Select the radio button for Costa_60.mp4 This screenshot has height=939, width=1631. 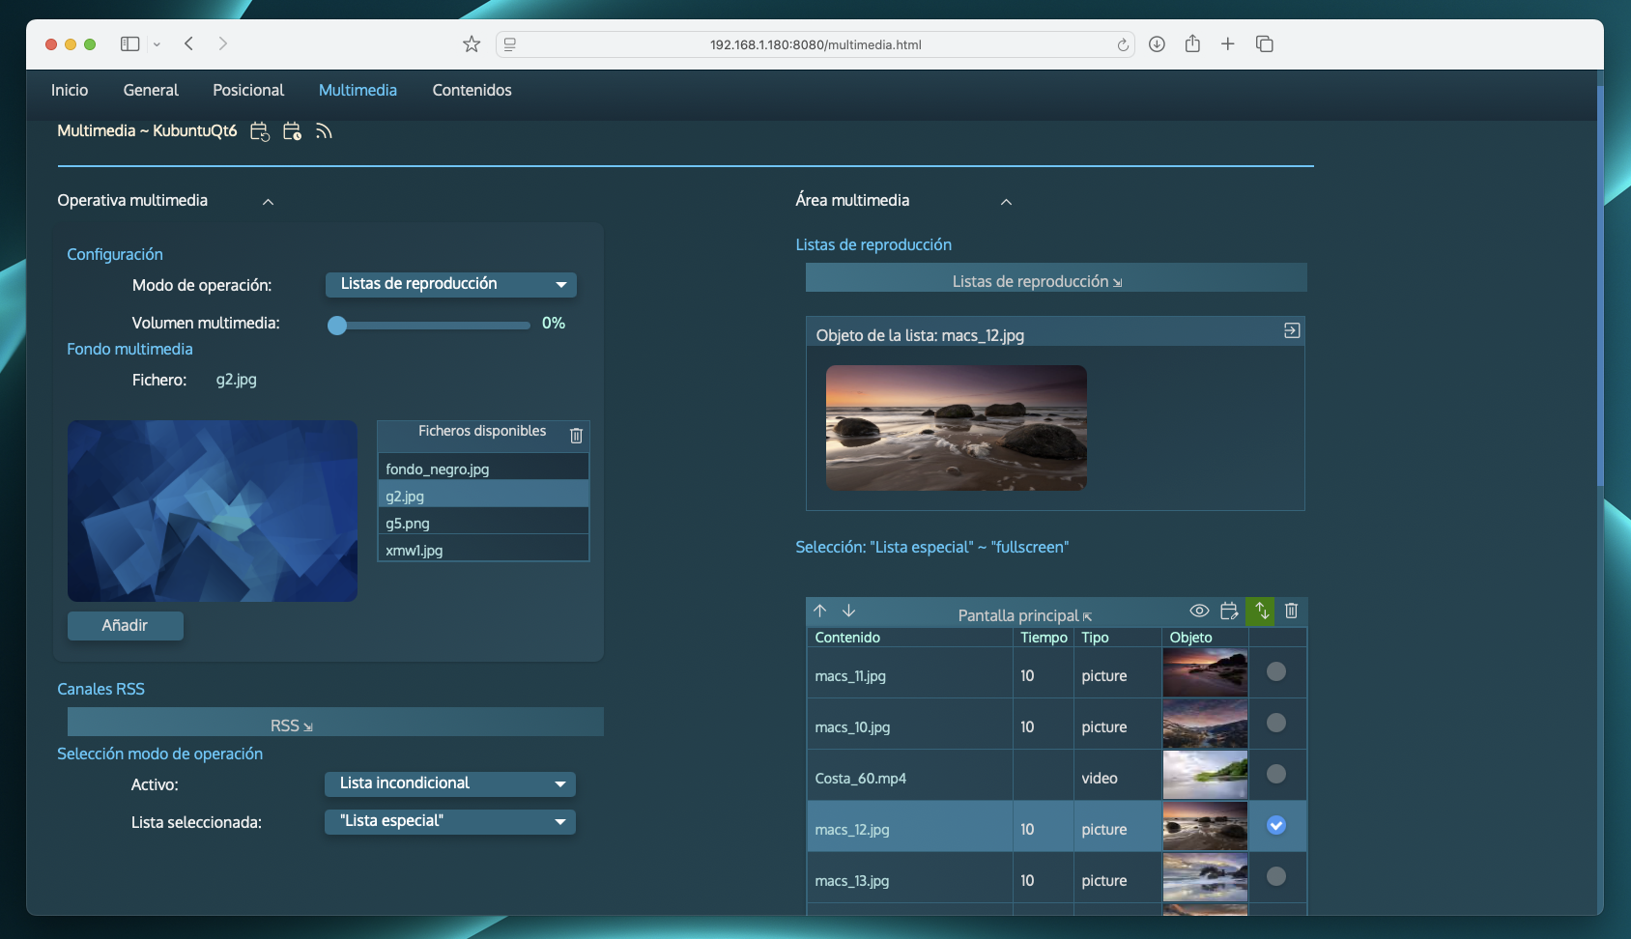[x=1276, y=774]
